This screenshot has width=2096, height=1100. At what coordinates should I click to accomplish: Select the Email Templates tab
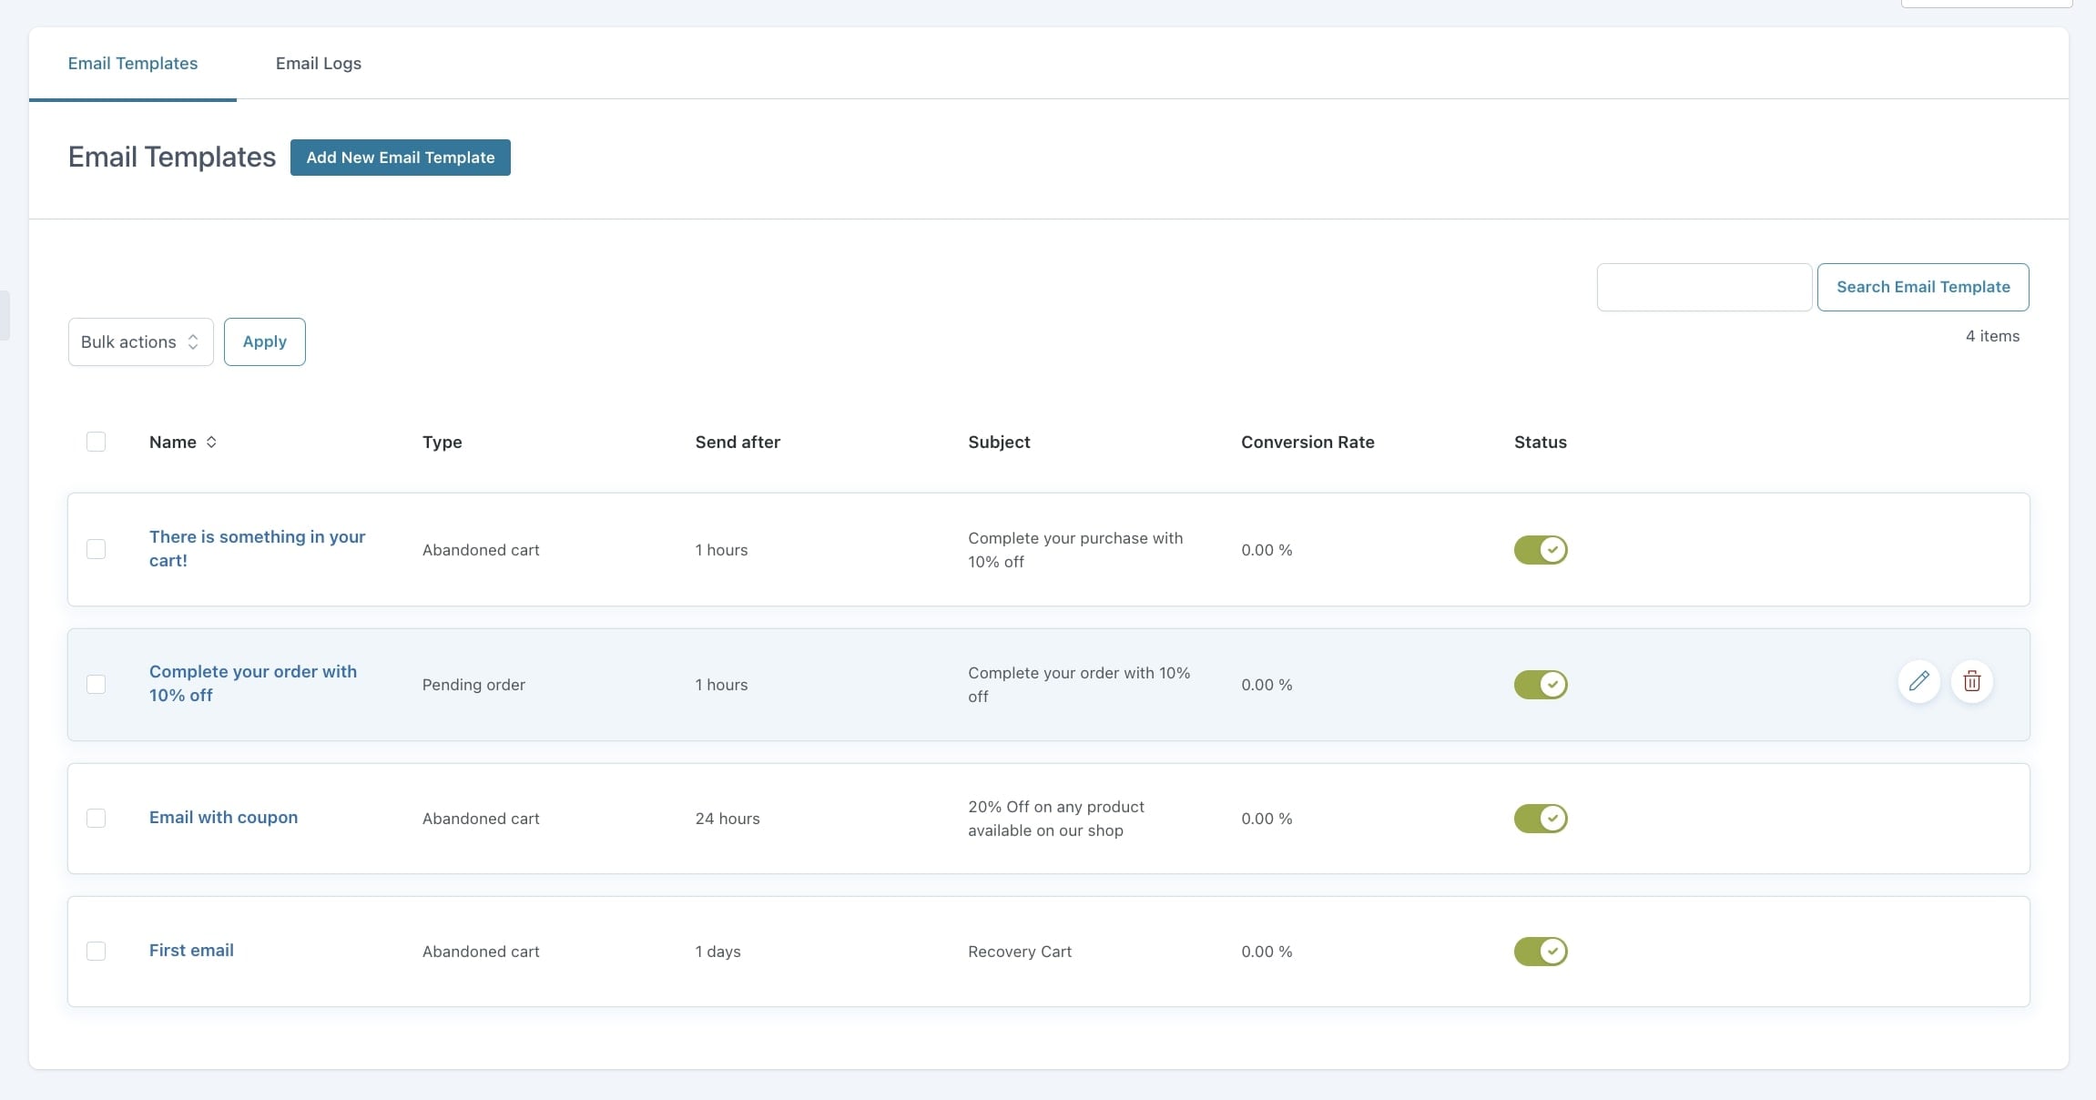point(133,63)
